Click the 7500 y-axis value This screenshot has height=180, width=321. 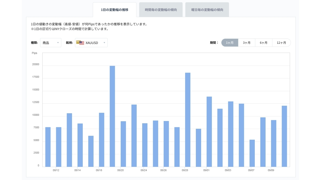tap(36, 128)
